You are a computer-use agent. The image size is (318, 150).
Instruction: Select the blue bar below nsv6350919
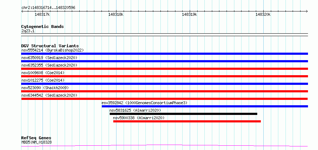pos(164,61)
